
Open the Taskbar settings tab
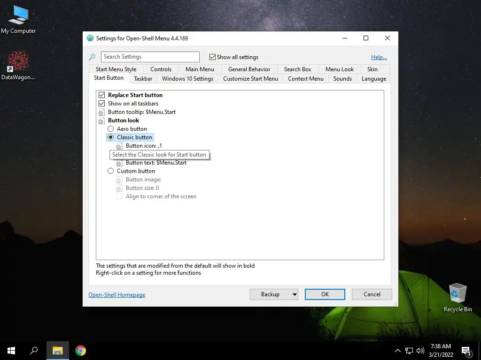pos(143,79)
